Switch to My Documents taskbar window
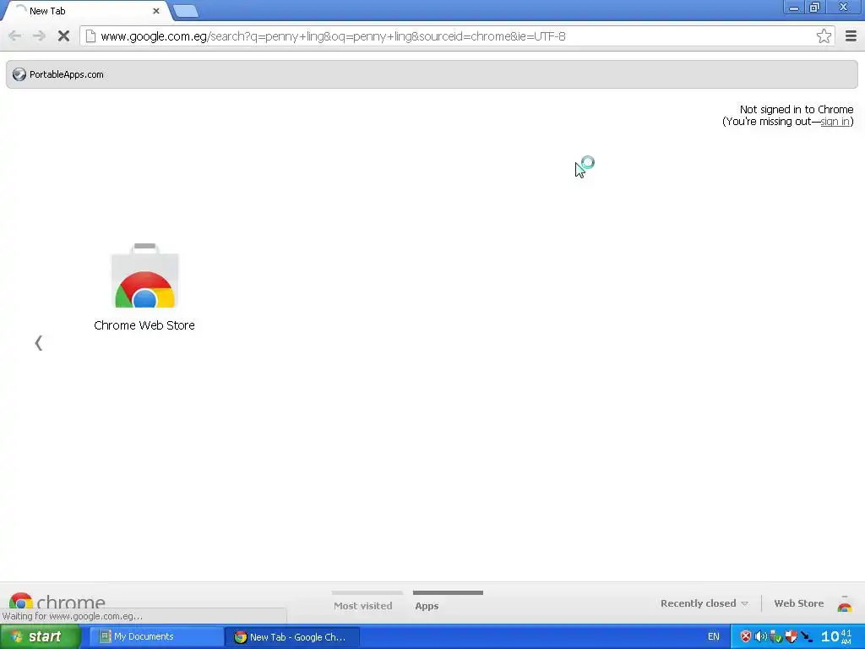This screenshot has width=865, height=649. (156, 636)
